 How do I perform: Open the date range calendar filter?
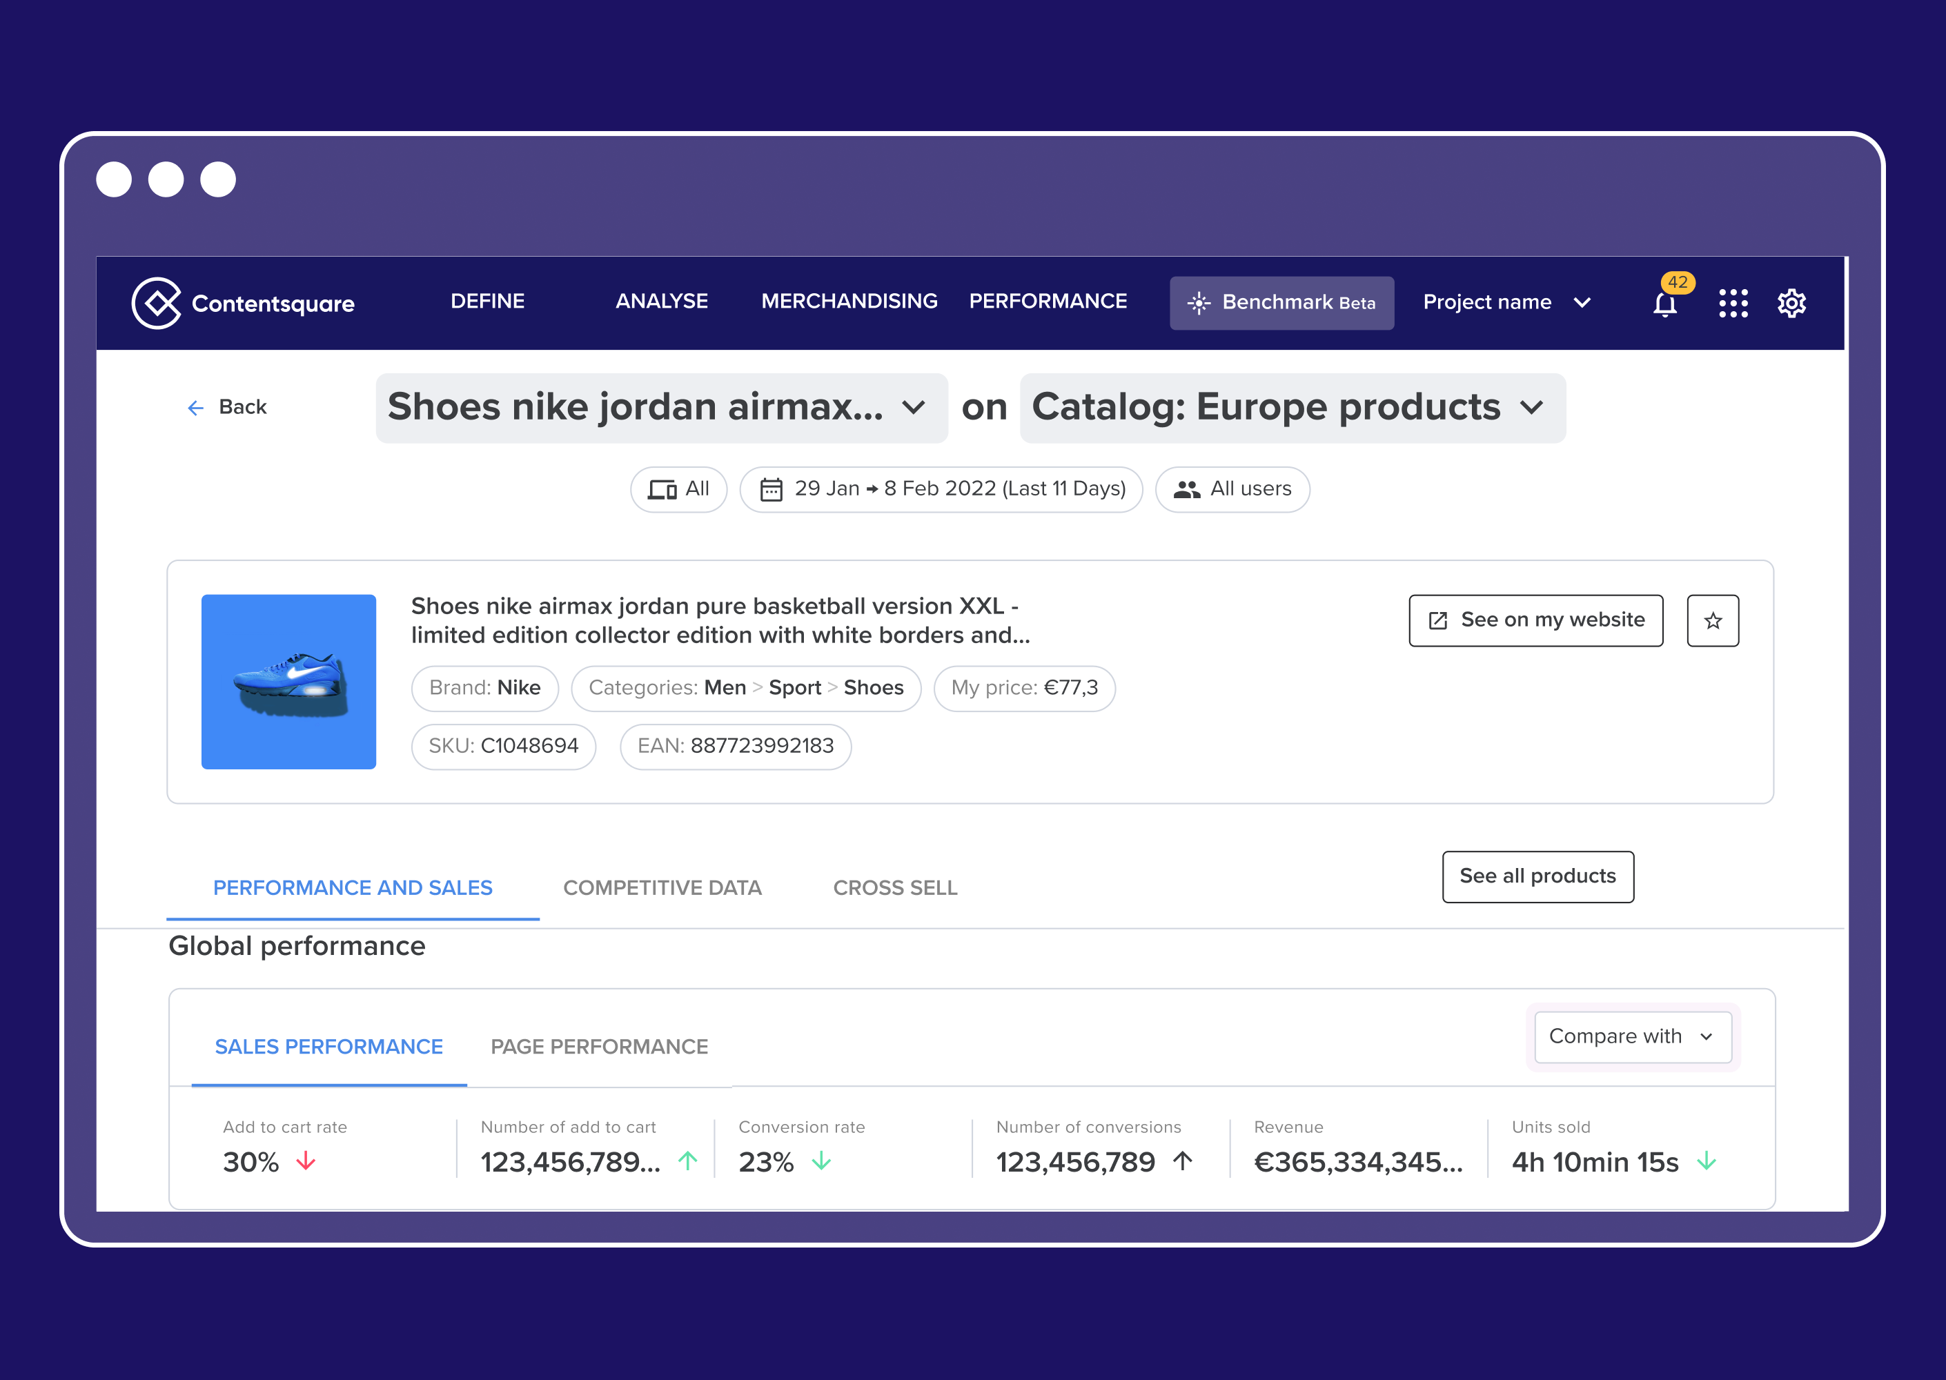click(941, 489)
